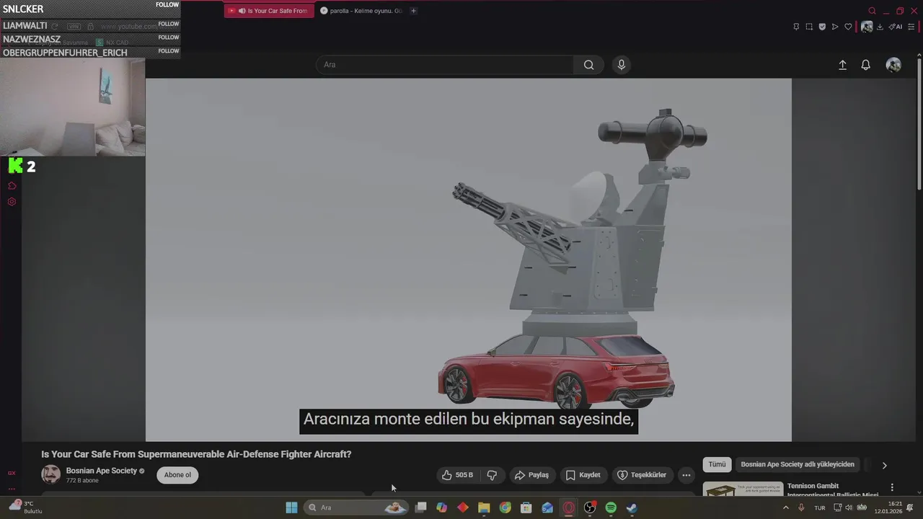Viewport: 923px width, 519px height.
Task: Open the Opera profile avatar in toolbar
Action: coord(867,27)
